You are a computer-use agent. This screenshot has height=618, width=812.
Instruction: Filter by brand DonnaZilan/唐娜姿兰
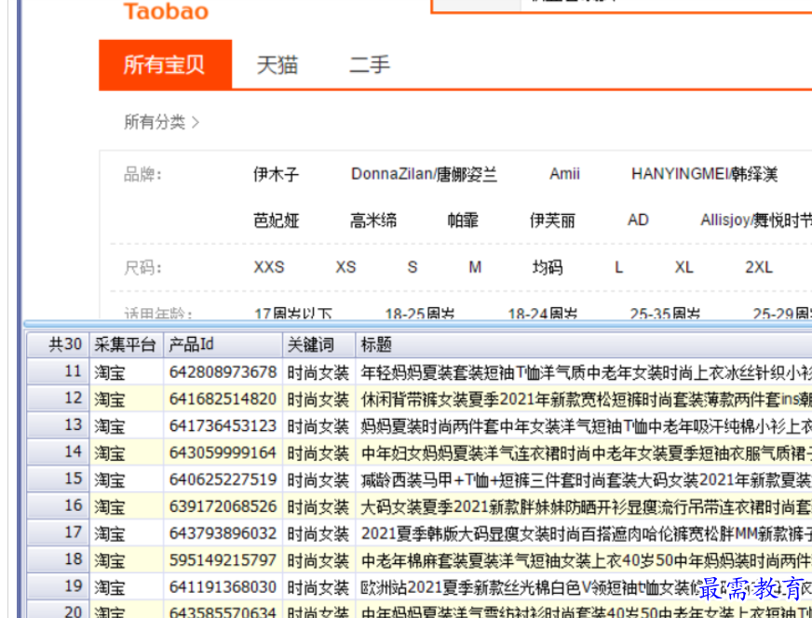[x=424, y=174]
